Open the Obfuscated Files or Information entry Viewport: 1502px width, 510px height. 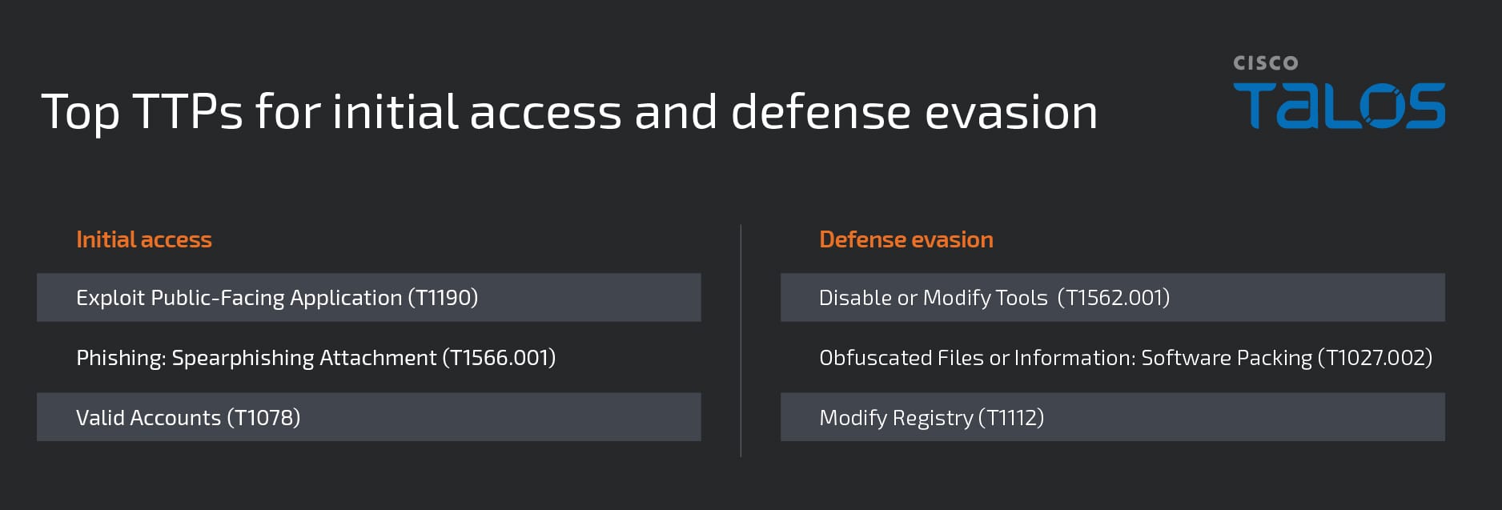click(x=977, y=358)
